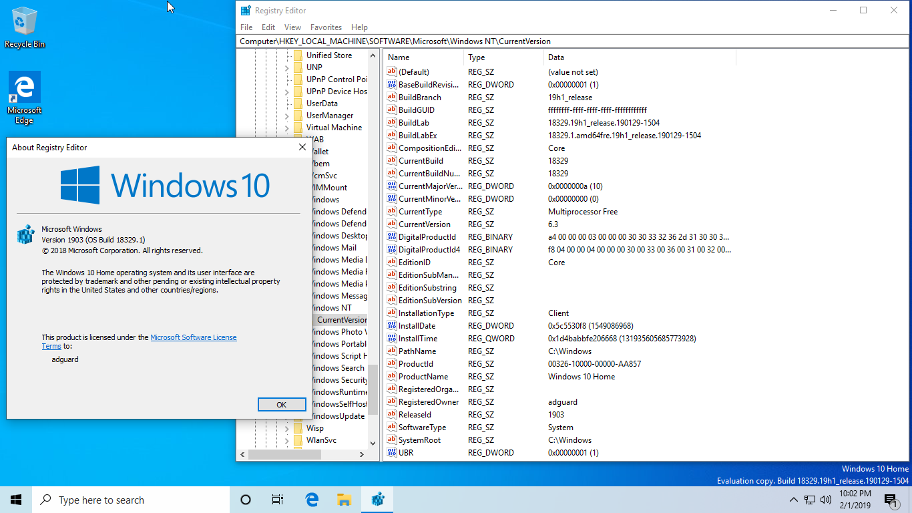Click the Windows Start button
912x513 pixels.
click(x=16, y=500)
